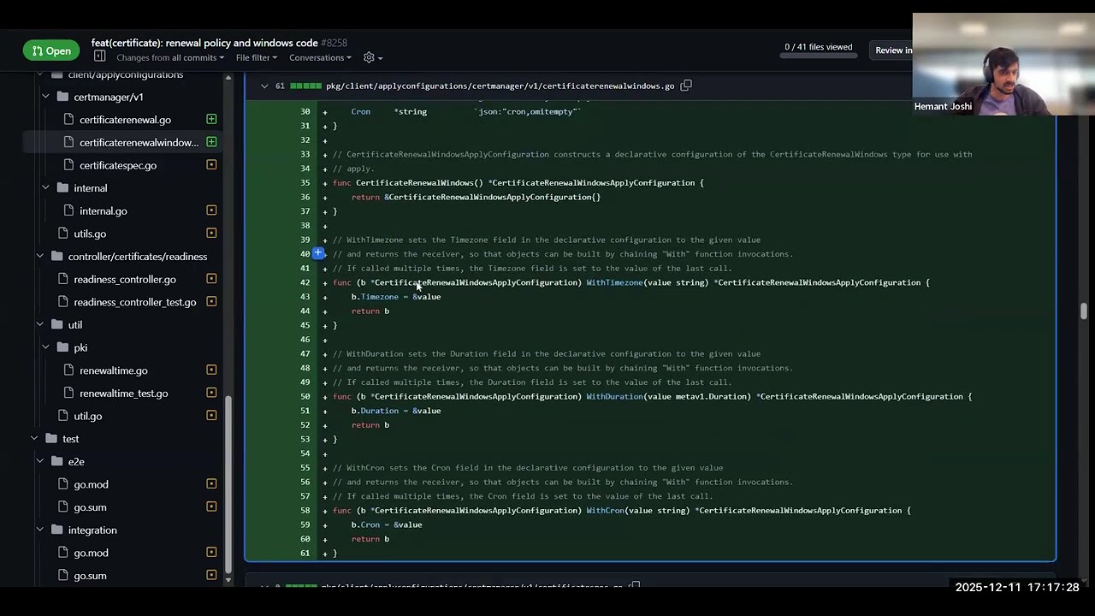Click WithDuration function name on line 50
This screenshot has height=616, width=1095.
coord(614,396)
